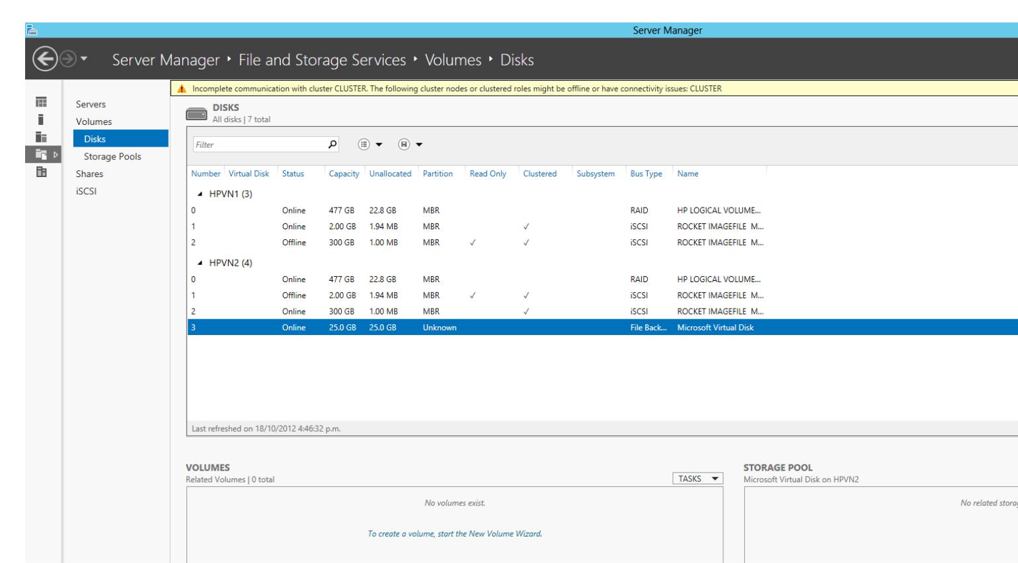Open Storage Pools in navigation pane
1018x563 pixels.
[112, 157]
